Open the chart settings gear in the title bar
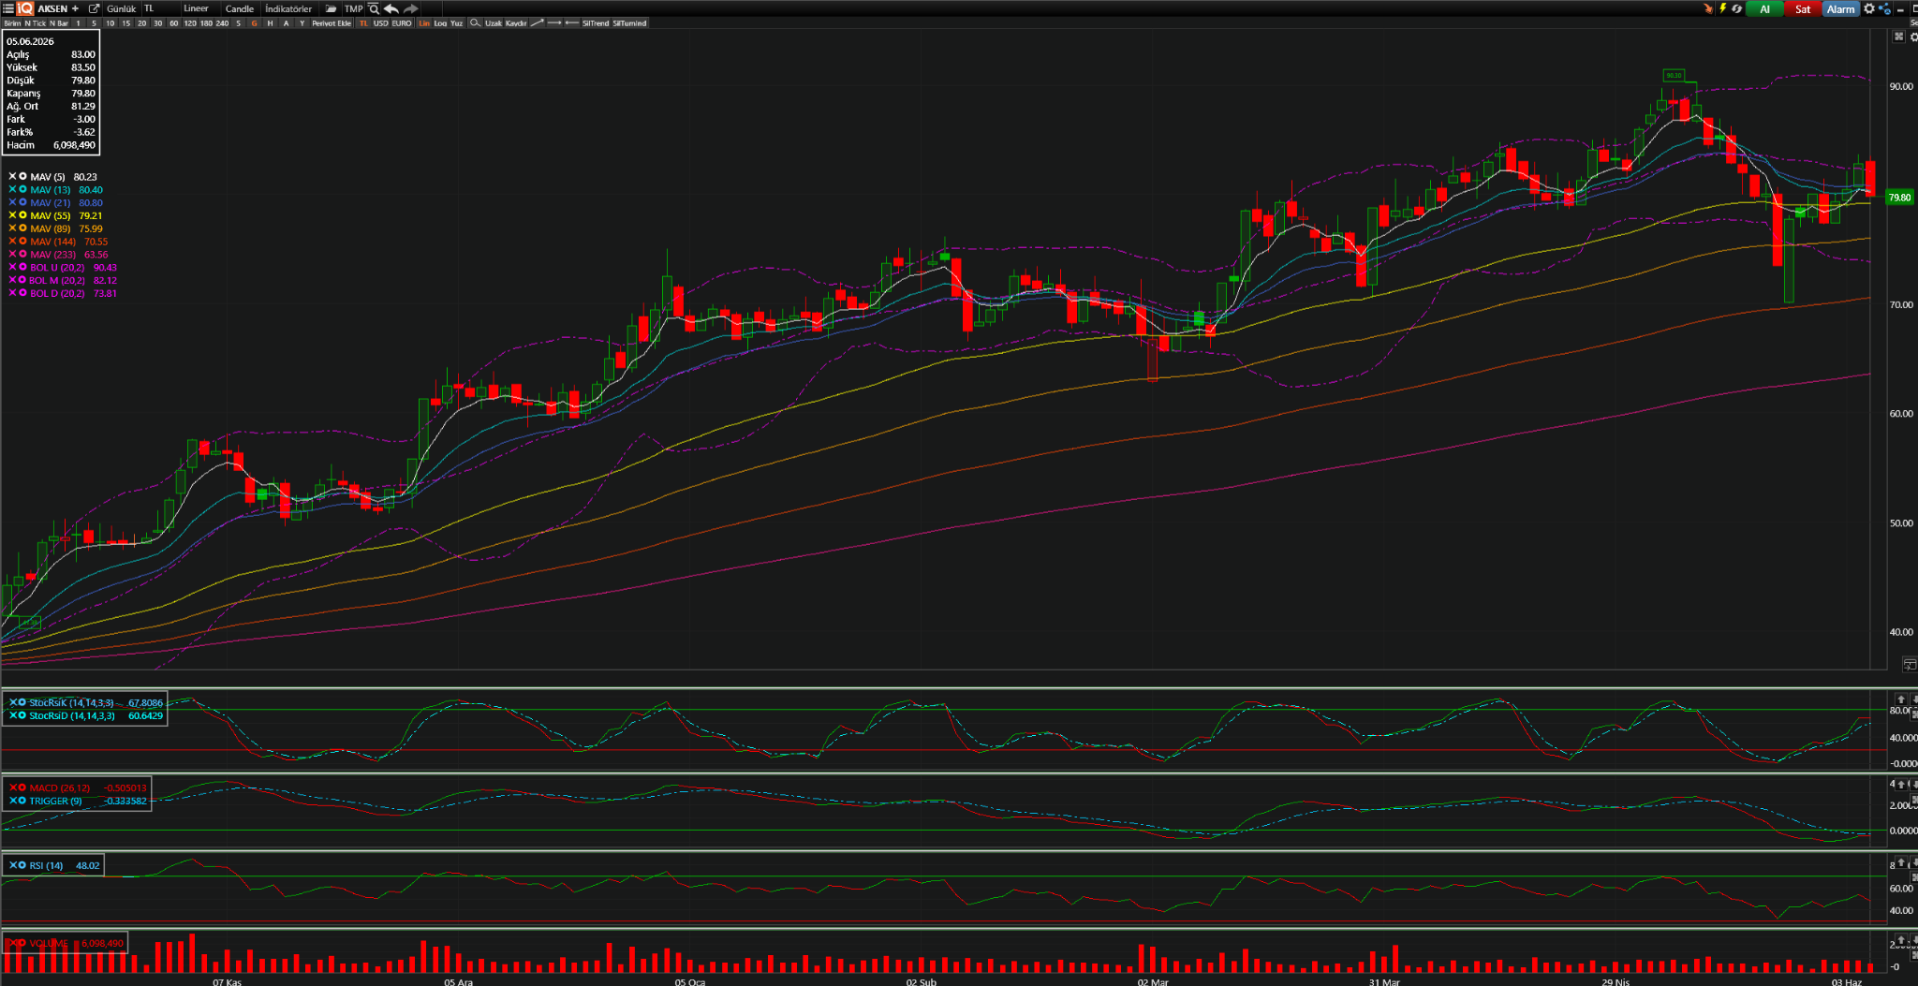 click(1869, 8)
